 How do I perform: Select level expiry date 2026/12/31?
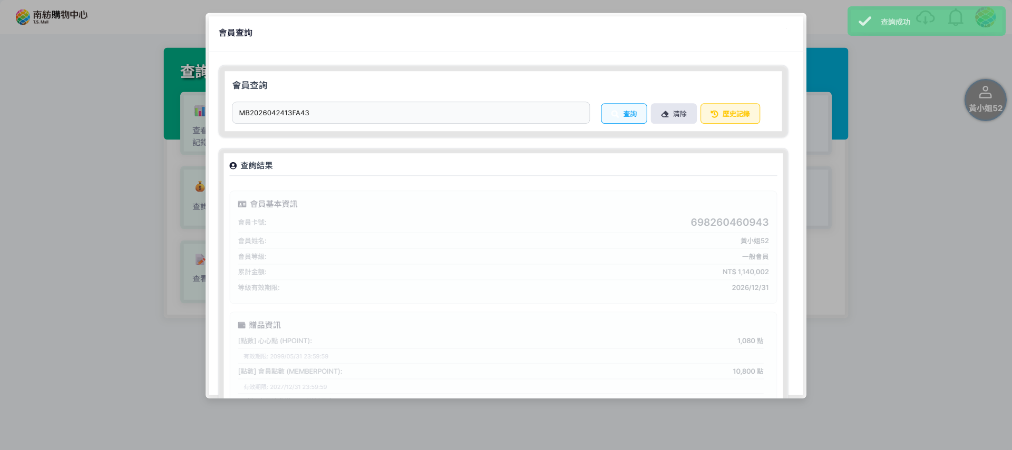[x=750, y=288]
